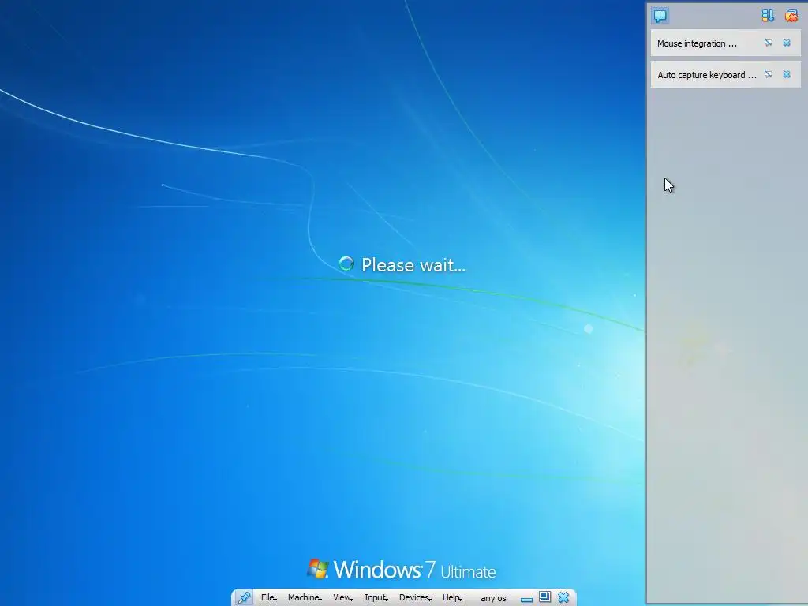Dismiss the Mouse integration notification
Viewport: 808px width, 606px height.
pos(787,43)
